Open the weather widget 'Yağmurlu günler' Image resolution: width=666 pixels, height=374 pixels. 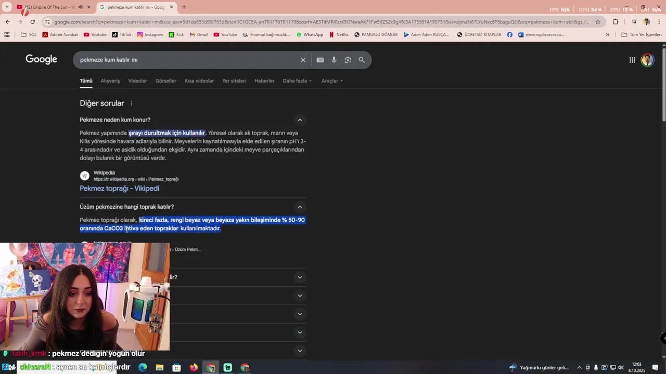(x=539, y=368)
